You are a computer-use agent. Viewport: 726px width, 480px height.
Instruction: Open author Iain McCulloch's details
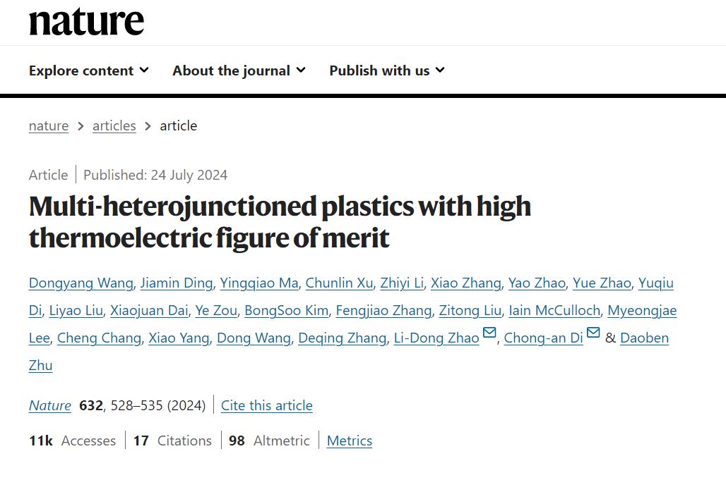554,311
